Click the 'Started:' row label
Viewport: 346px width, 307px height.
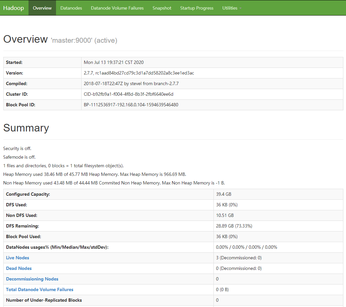[x=14, y=62]
